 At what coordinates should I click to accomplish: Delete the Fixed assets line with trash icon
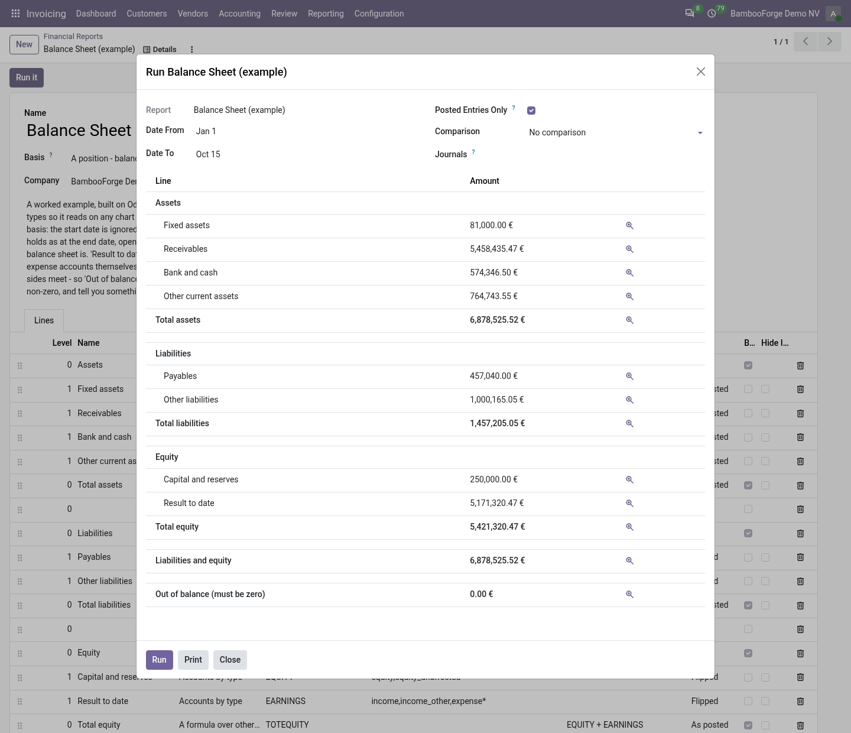(x=800, y=390)
